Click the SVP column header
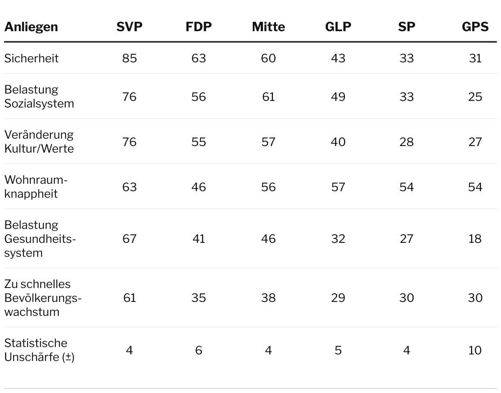The height and width of the screenshot is (393, 501). (x=129, y=27)
